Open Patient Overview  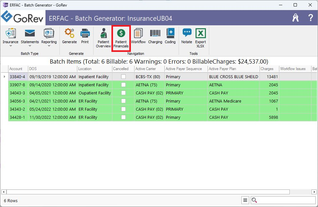[x=103, y=38]
